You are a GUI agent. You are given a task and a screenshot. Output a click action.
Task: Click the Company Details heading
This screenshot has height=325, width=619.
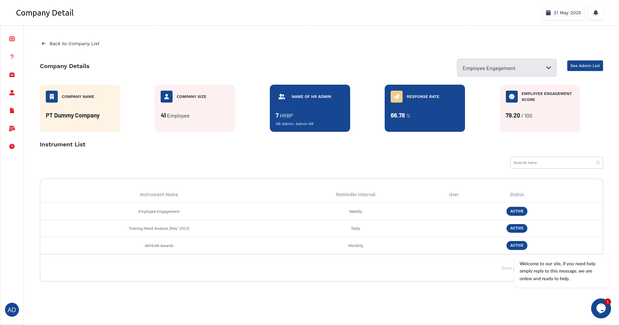point(65,66)
